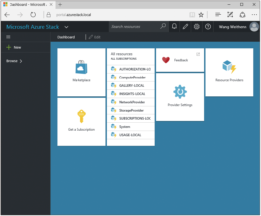Open Resource Providers cube icon
This screenshot has width=261, height=216.
(x=229, y=67)
